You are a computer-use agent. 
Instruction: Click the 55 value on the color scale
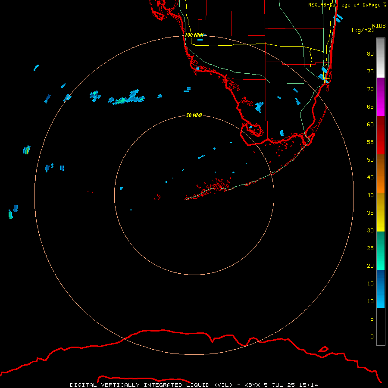pyautogui.click(x=370, y=142)
